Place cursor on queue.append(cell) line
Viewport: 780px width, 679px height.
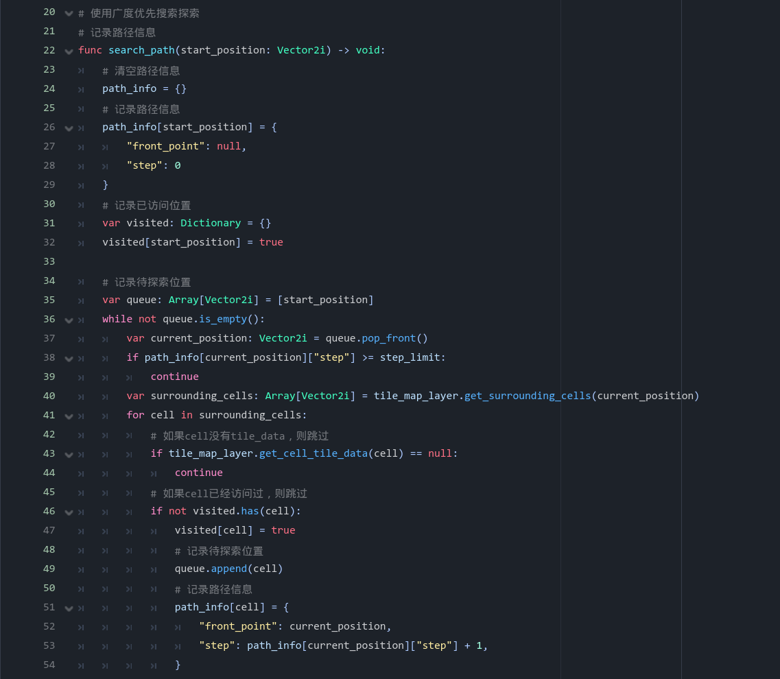tap(228, 569)
